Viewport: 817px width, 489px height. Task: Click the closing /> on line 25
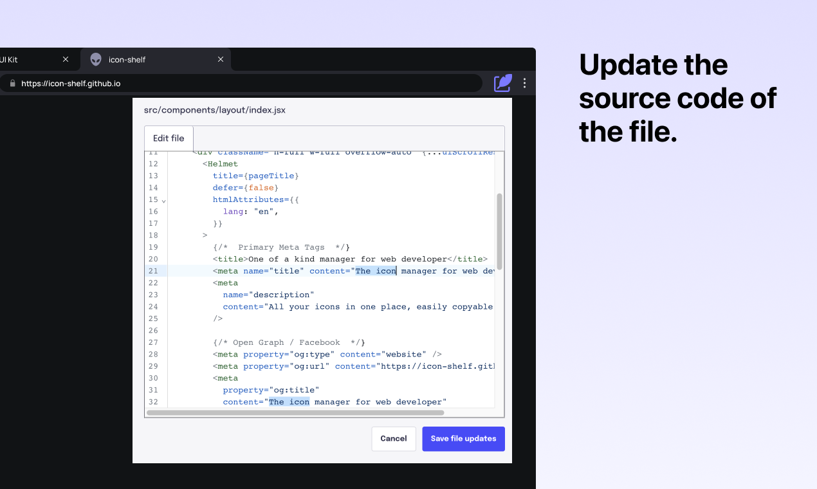(218, 318)
